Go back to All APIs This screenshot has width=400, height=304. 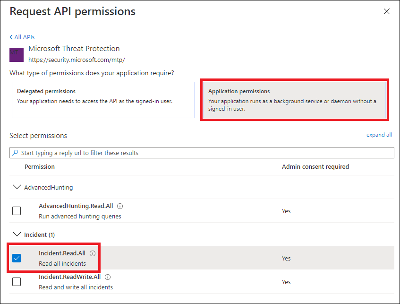24,37
